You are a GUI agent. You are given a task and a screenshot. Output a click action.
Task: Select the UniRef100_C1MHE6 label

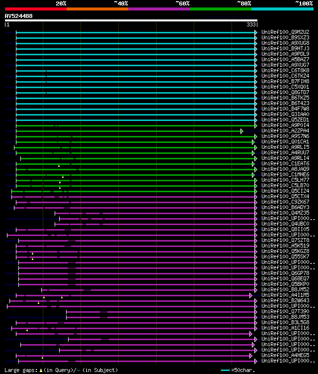tap(285, 175)
